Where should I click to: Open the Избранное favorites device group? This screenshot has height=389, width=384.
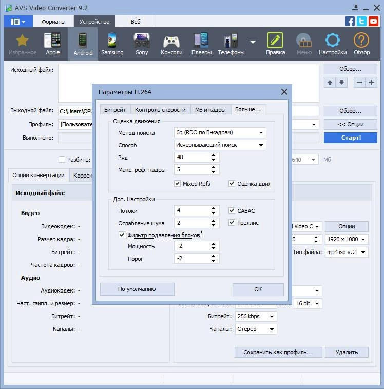click(23, 45)
